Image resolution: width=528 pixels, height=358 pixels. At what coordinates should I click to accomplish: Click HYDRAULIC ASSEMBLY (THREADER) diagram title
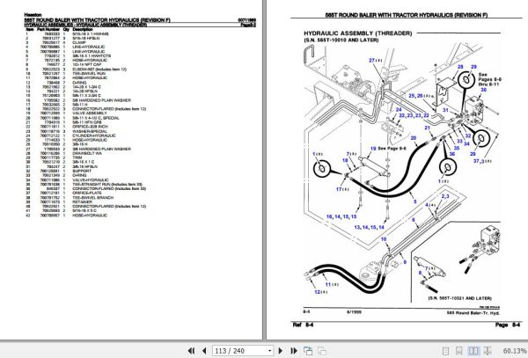[358, 33]
